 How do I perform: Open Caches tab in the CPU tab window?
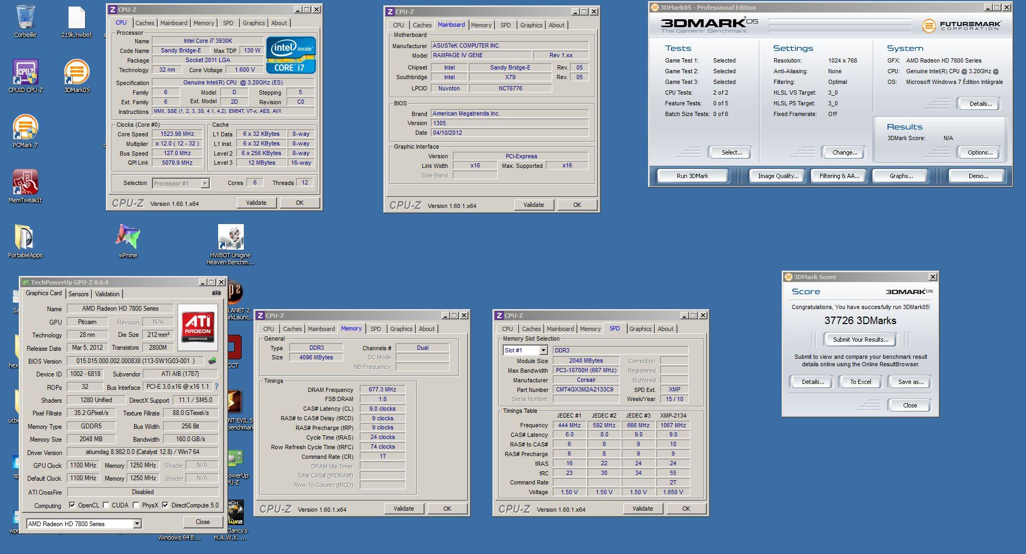(144, 23)
